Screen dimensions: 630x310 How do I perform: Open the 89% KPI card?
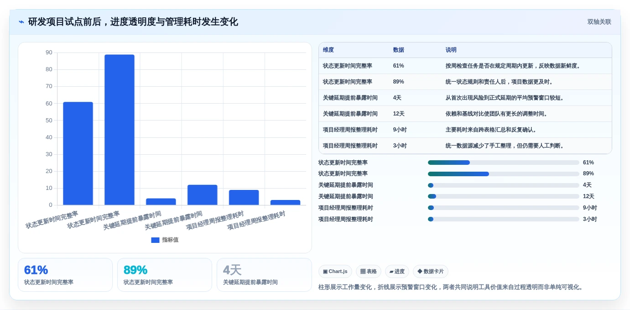165,275
